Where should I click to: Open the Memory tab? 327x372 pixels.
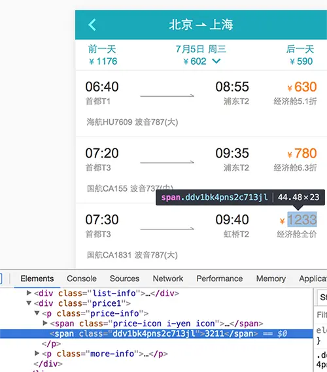tap(271, 279)
